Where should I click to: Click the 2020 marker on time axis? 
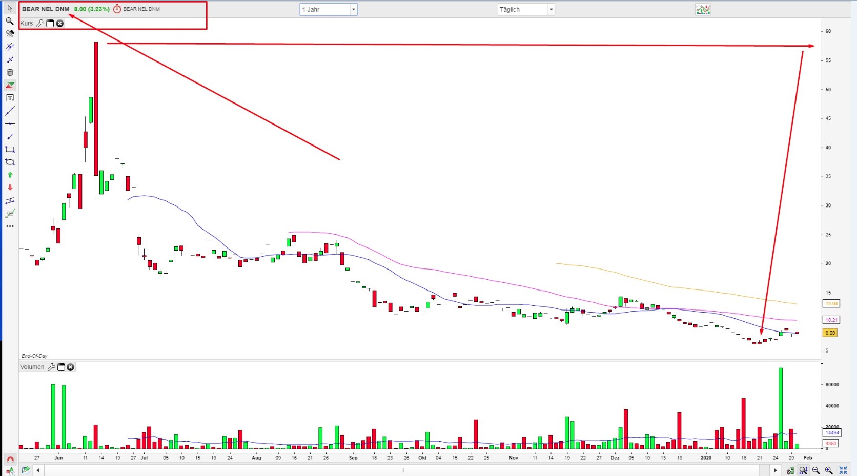click(x=706, y=458)
